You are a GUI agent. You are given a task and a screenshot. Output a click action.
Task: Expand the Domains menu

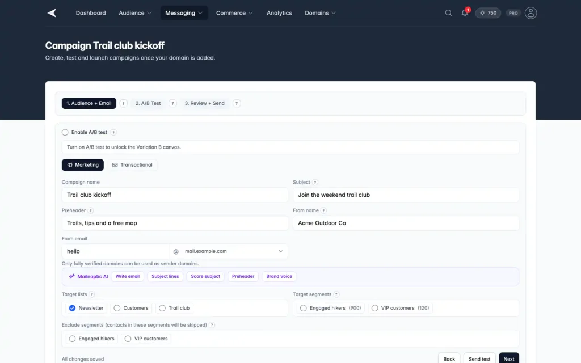(x=320, y=13)
